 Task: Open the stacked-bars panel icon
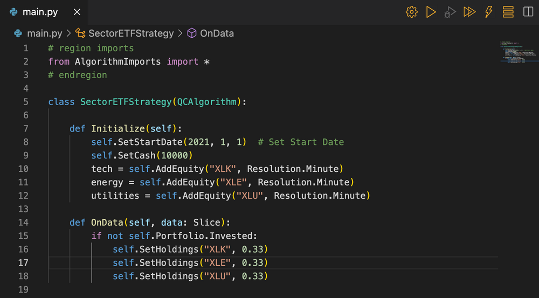pyautogui.click(x=508, y=12)
